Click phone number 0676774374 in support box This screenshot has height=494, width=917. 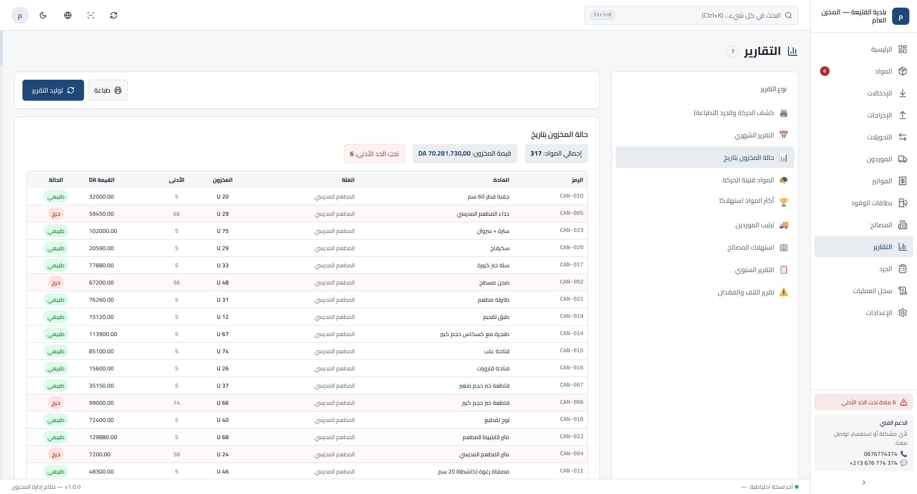pos(880,454)
